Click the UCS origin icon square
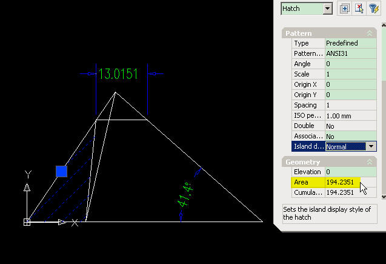The width and height of the screenshot is (386, 264). (x=27, y=222)
